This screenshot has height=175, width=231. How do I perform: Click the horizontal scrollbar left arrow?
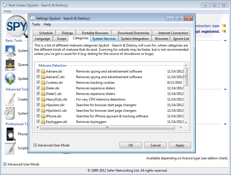pos(38,127)
